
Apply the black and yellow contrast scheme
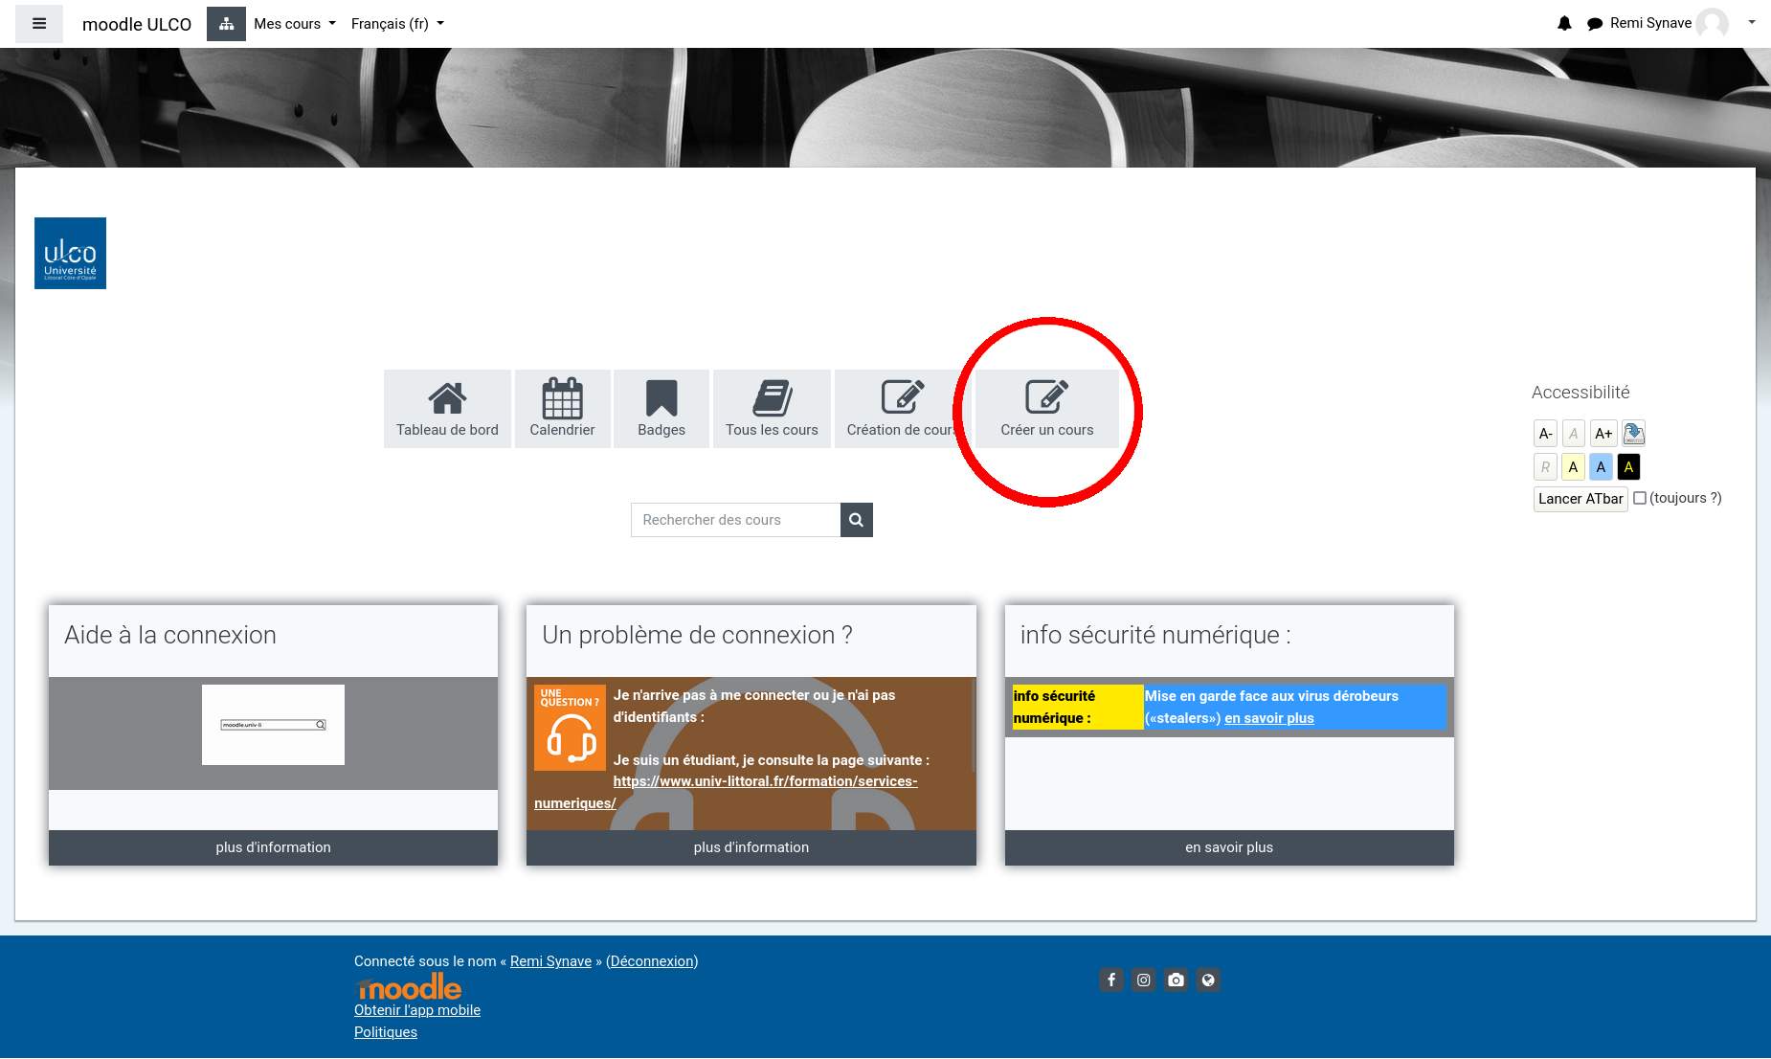pyautogui.click(x=1628, y=467)
